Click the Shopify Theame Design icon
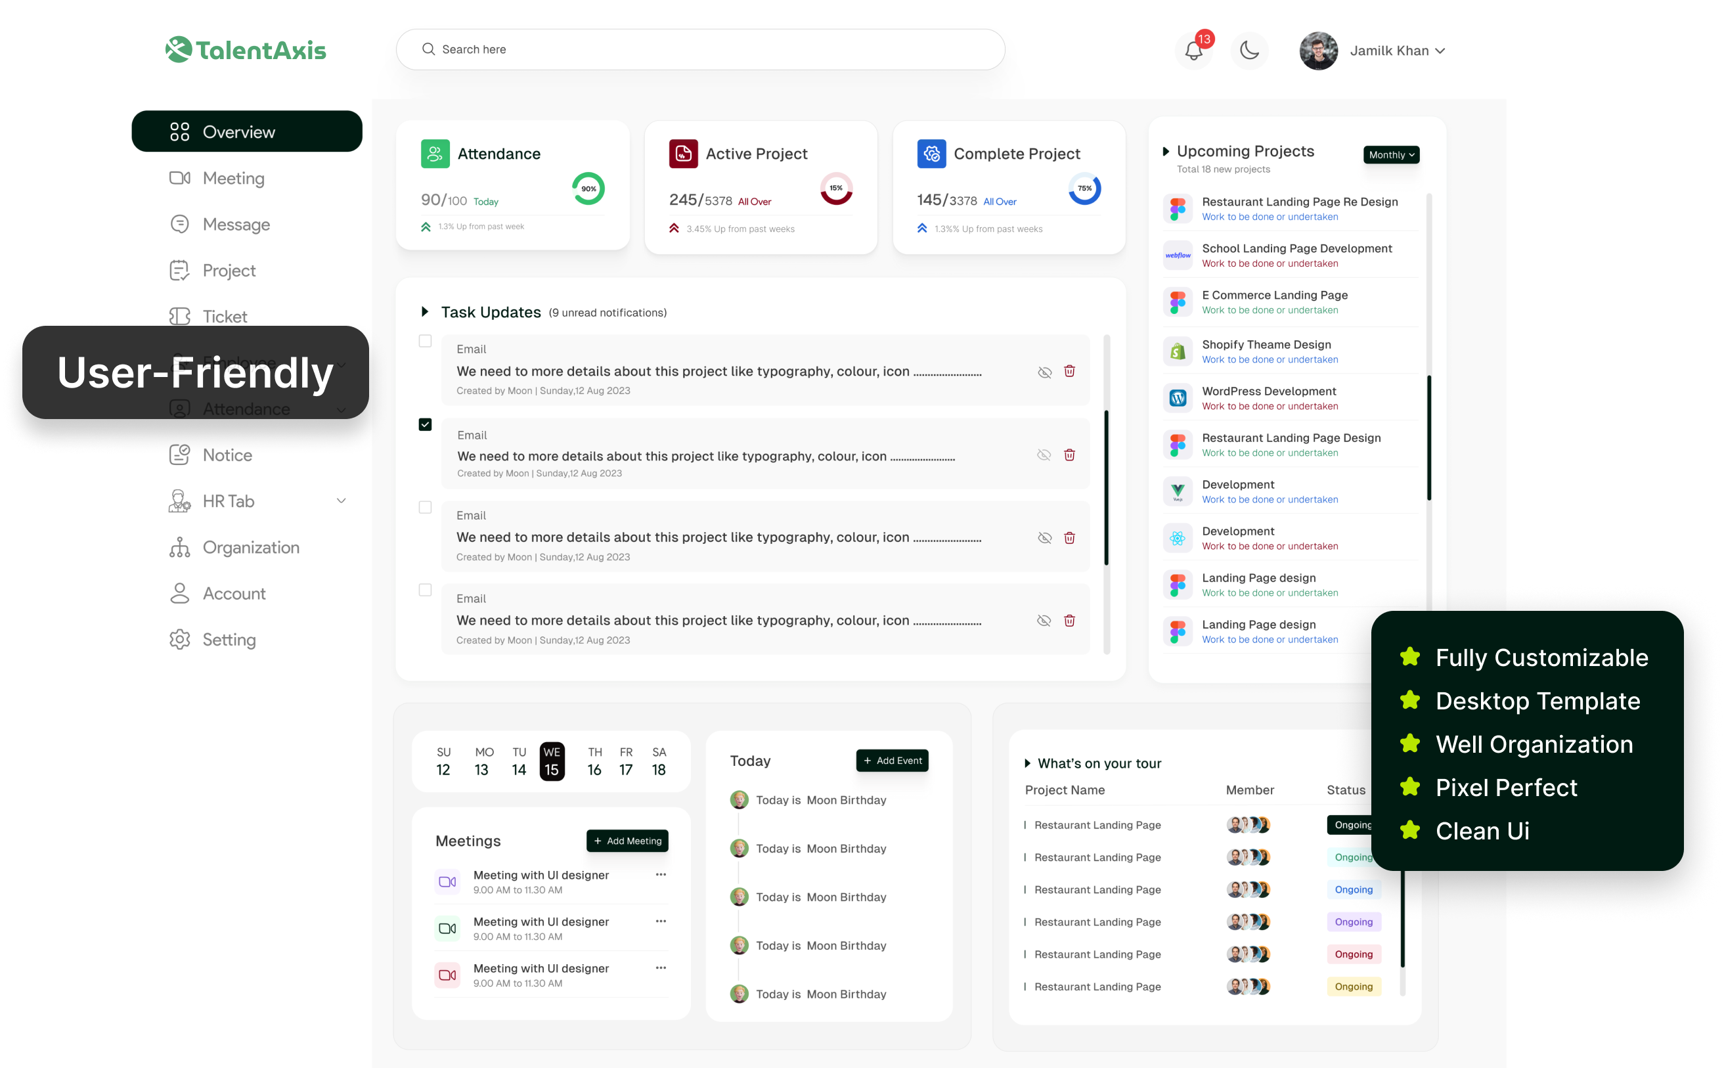Screen dimensions: 1724x1068 1178,352
